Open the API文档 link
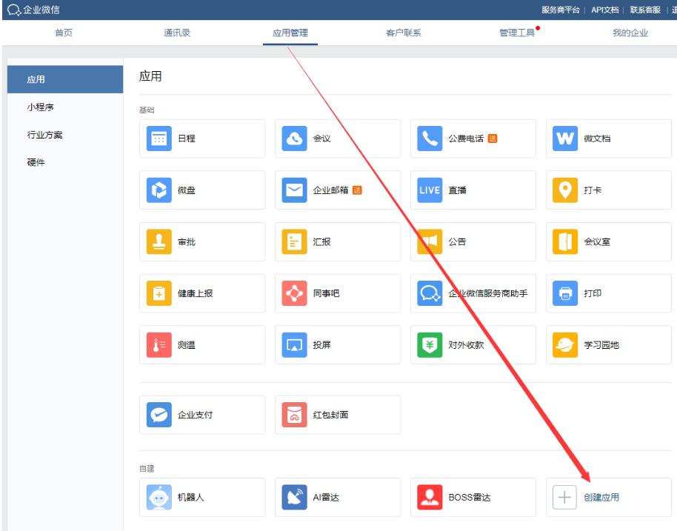This screenshot has height=531, width=677. click(x=605, y=10)
